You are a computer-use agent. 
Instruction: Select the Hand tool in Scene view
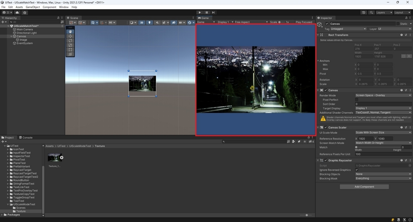pos(70,32)
